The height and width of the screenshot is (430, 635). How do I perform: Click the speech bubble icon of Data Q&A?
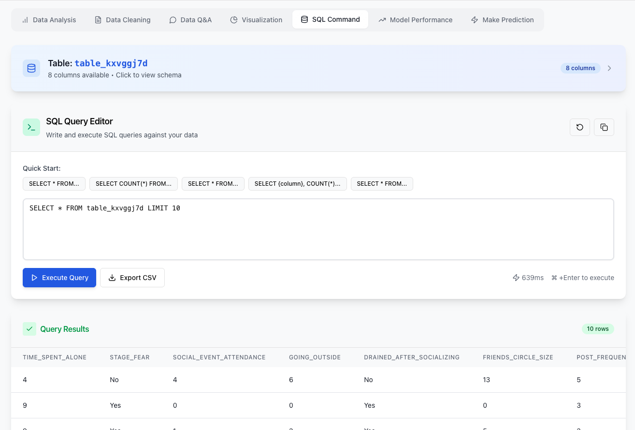[173, 20]
